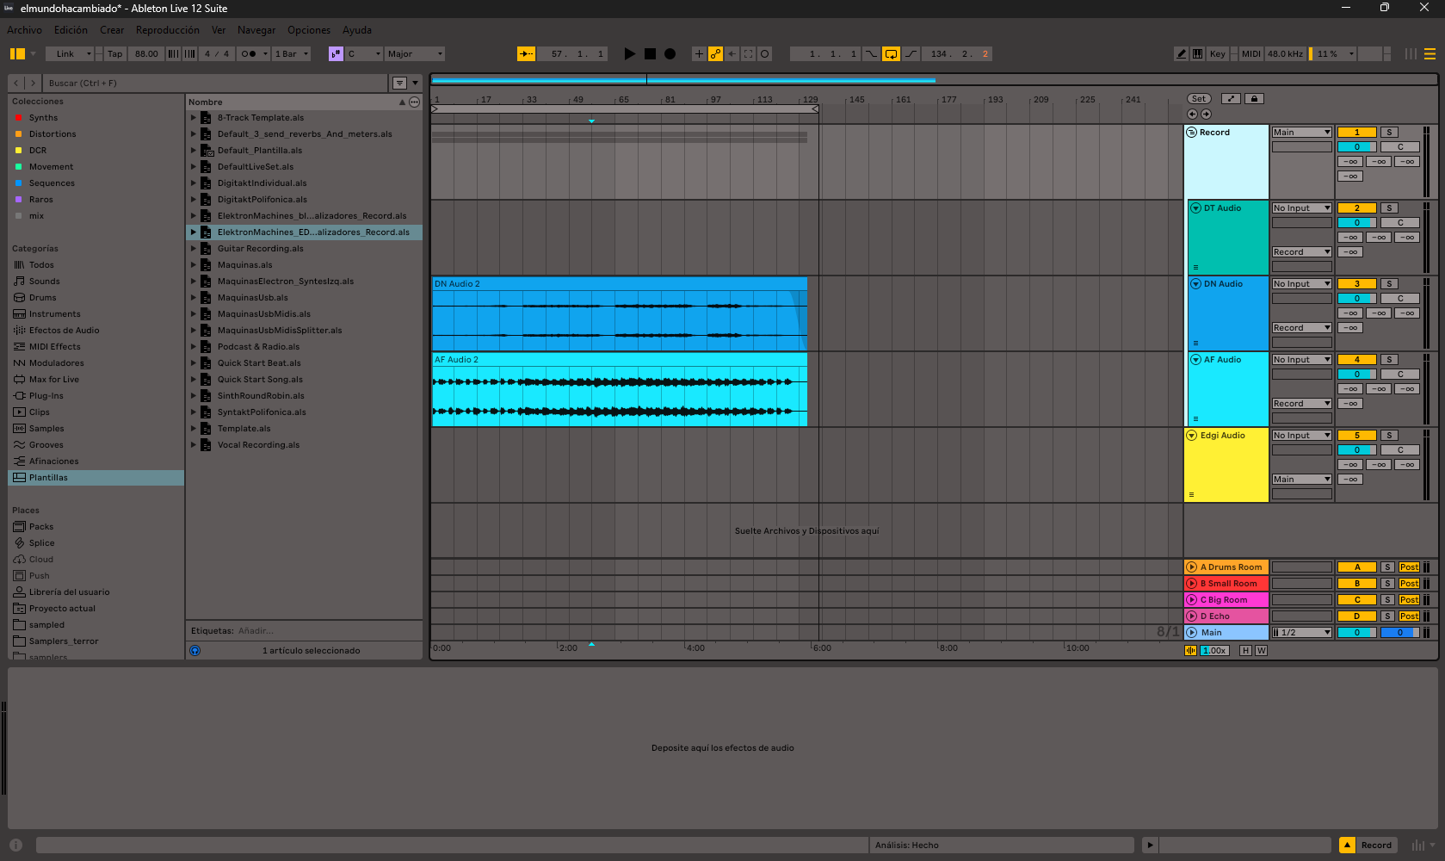Toggle the Loop switch in transport bar
This screenshot has height=861, width=1445.
(x=891, y=53)
